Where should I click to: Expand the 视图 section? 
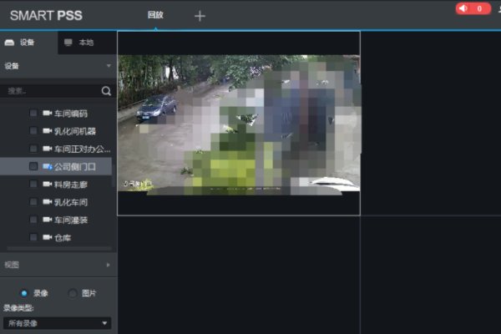108,265
